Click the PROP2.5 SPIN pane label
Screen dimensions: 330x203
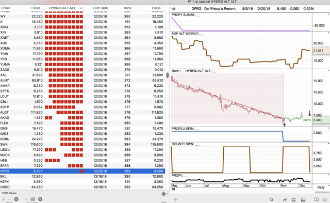click(183, 129)
